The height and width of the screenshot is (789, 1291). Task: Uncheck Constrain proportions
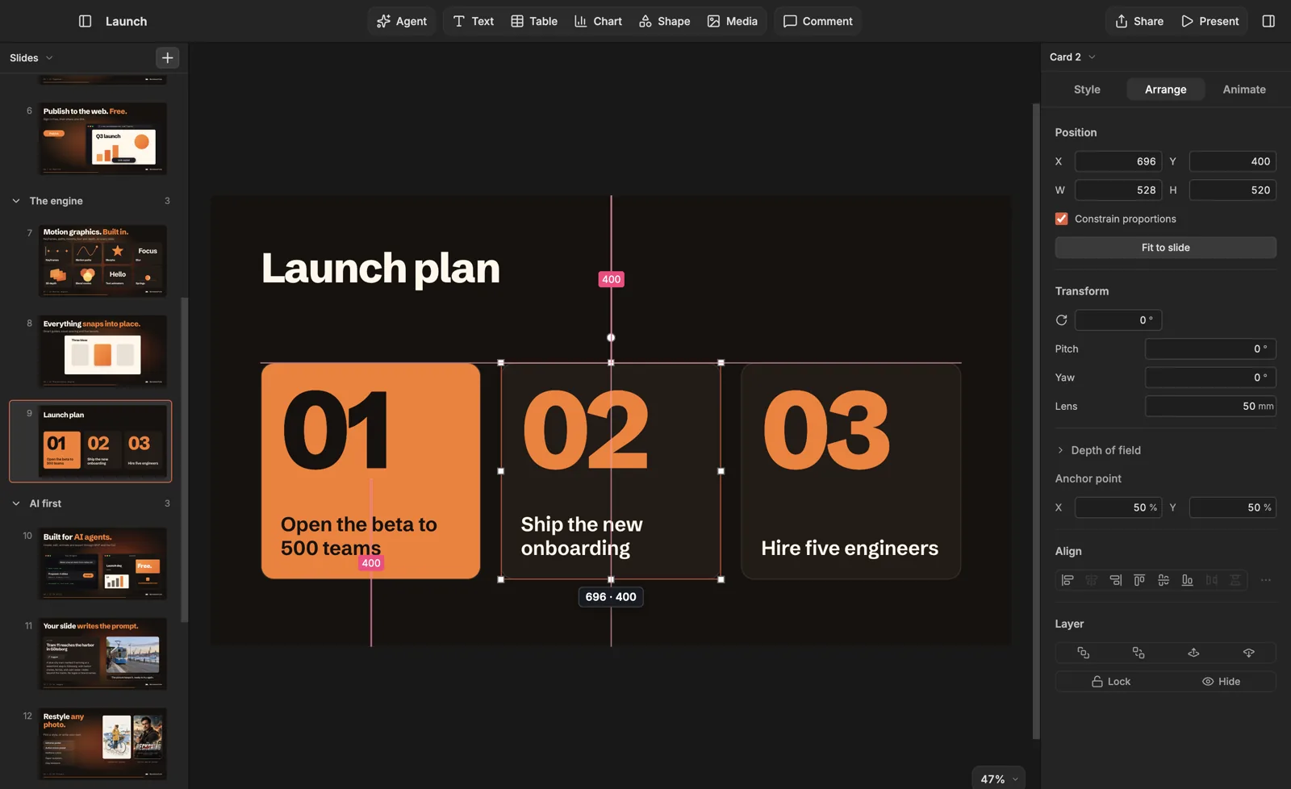(1061, 219)
